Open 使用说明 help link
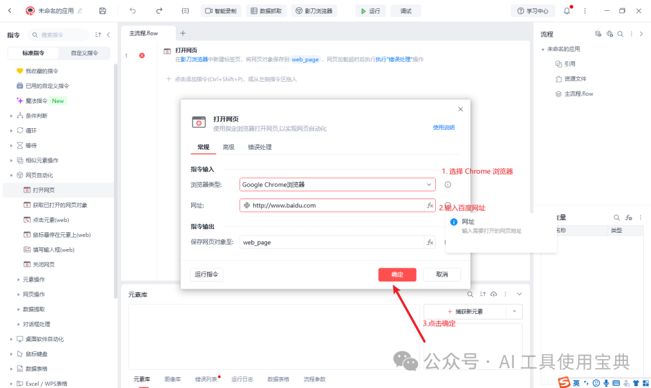651x388 pixels. tap(444, 128)
